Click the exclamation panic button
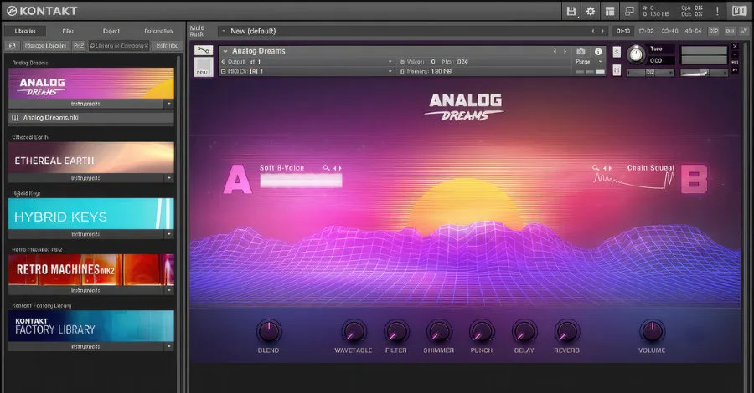This screenshot has height=393, width=754. point(717,11)
